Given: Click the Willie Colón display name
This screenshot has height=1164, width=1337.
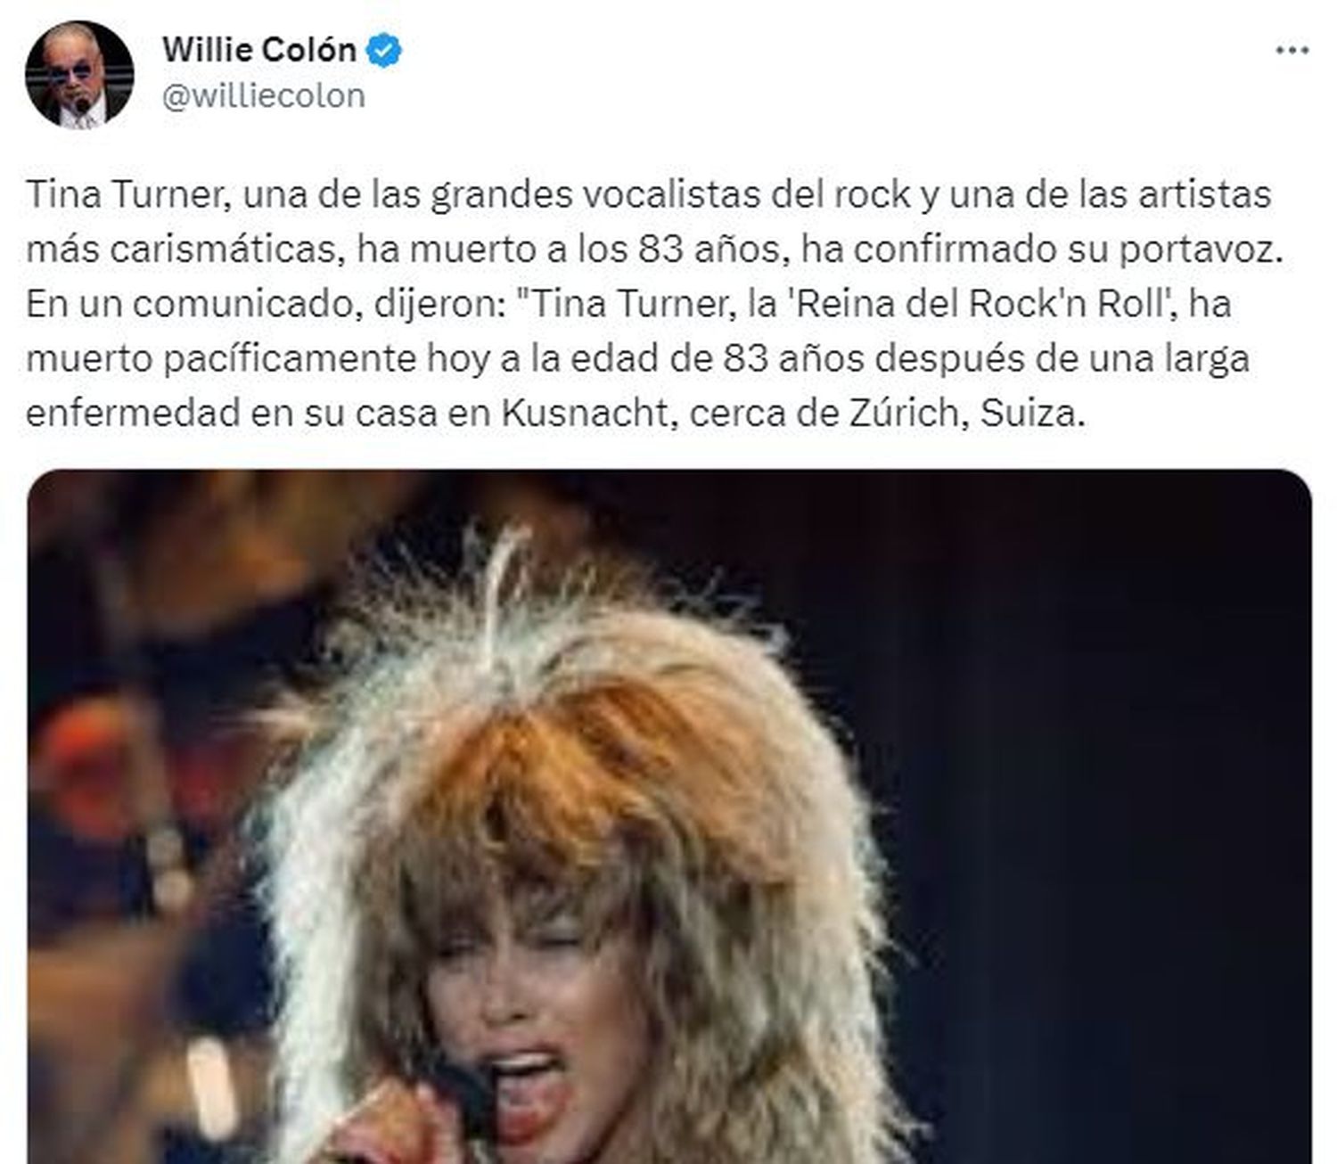Looking at the screenshot, I should pos(258,50).
